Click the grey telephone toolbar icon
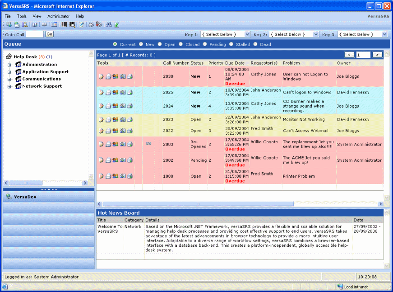 click(x=91, y=24)
